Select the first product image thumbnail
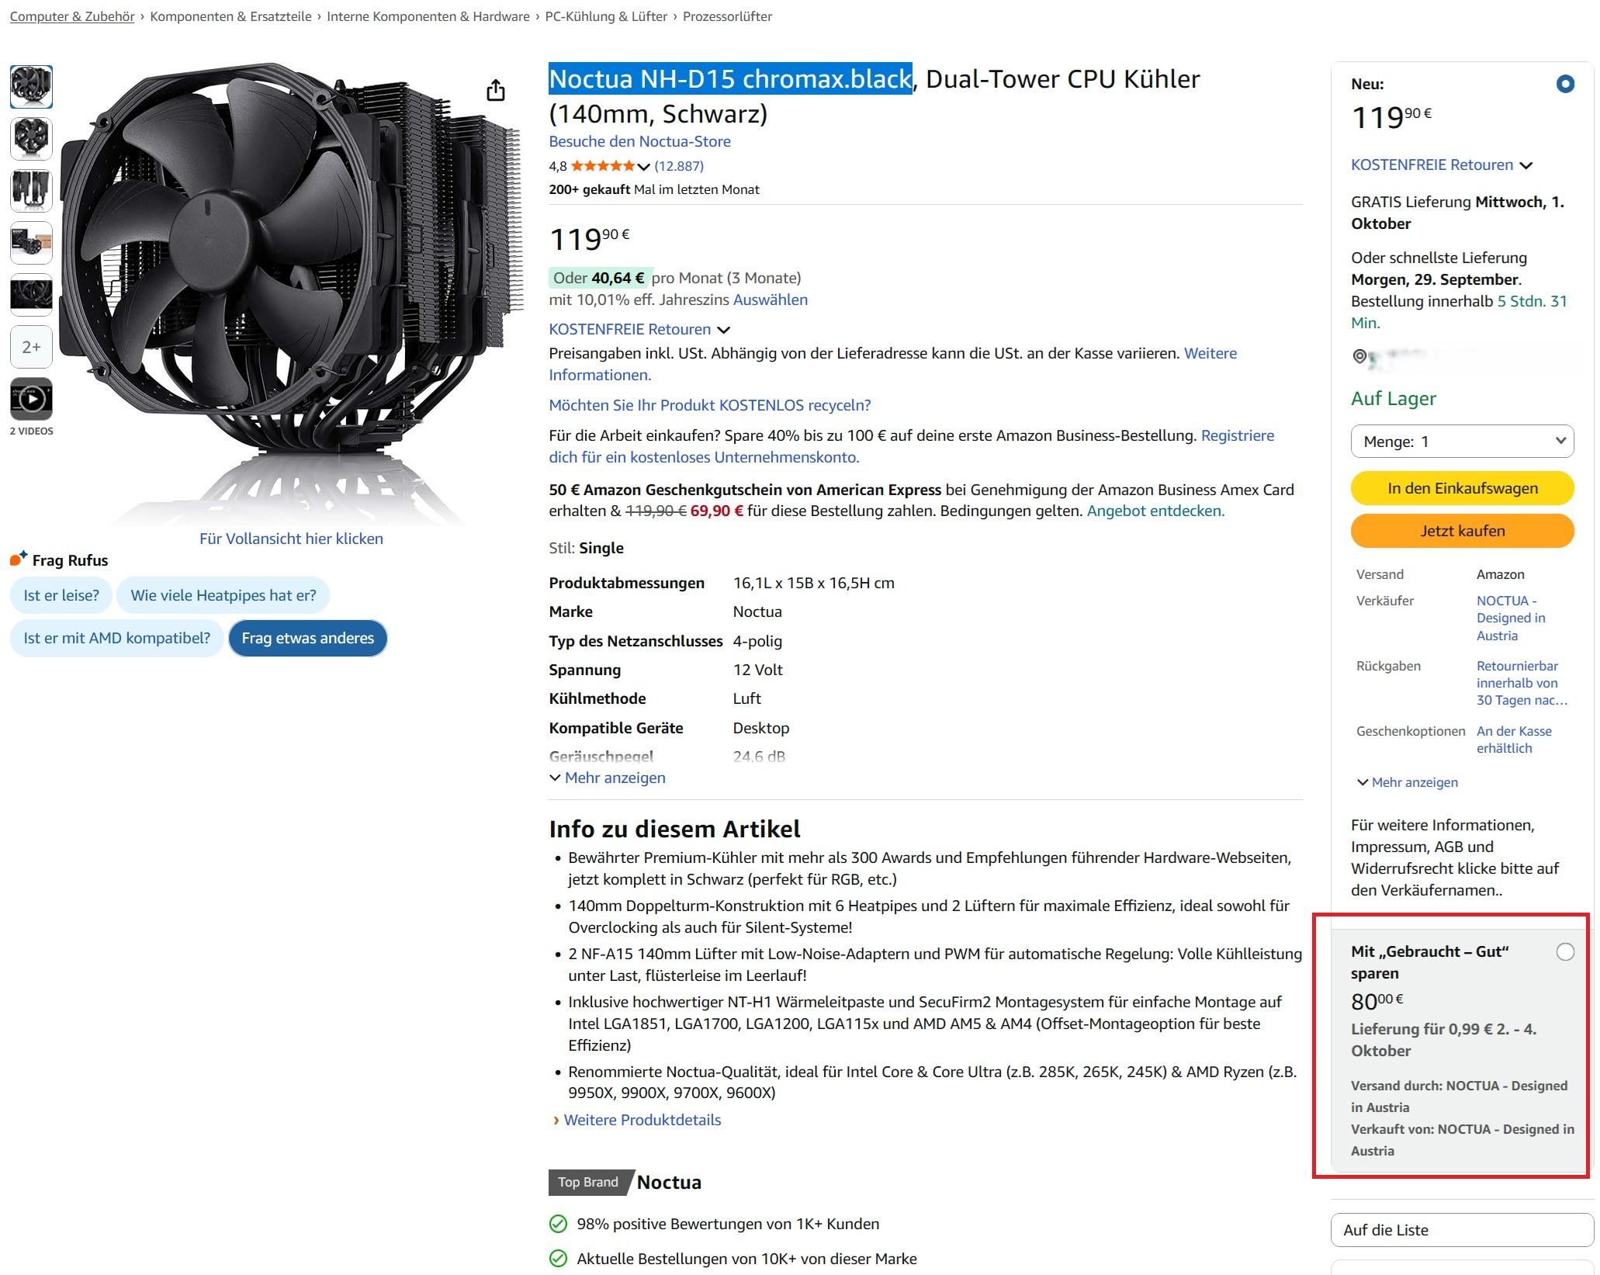Screen dimensions: 1600x1275 coord(31,86)
